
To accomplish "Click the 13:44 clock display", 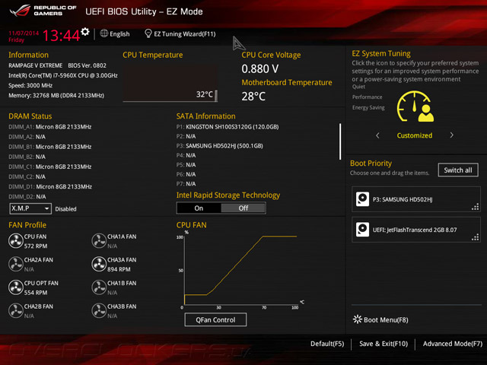I will click(61, 35).
